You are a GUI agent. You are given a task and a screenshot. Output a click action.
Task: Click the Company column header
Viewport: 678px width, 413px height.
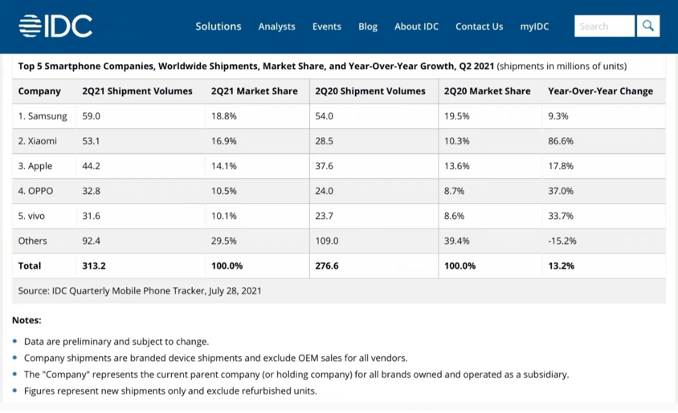[x=39, y=91]
